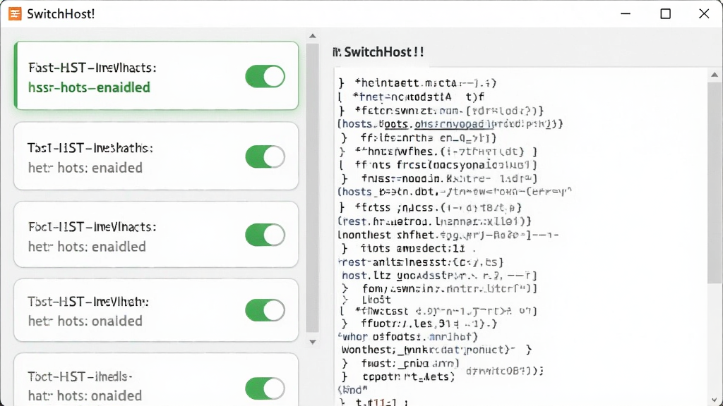The image size is (723, 406).
Task: Click the editor pane scroll-up arrow
Action: coord(715,75)
